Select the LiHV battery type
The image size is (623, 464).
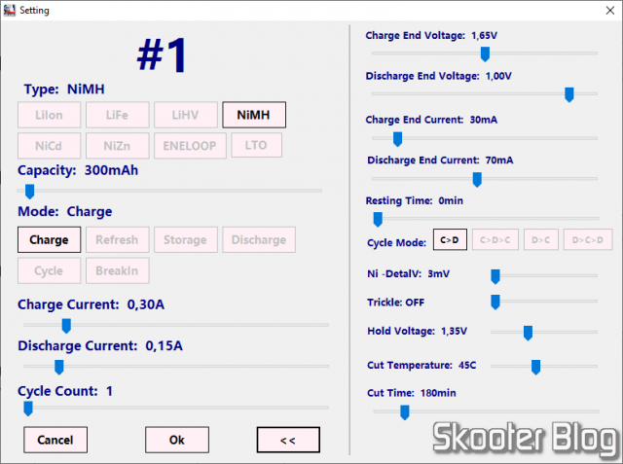186,115
